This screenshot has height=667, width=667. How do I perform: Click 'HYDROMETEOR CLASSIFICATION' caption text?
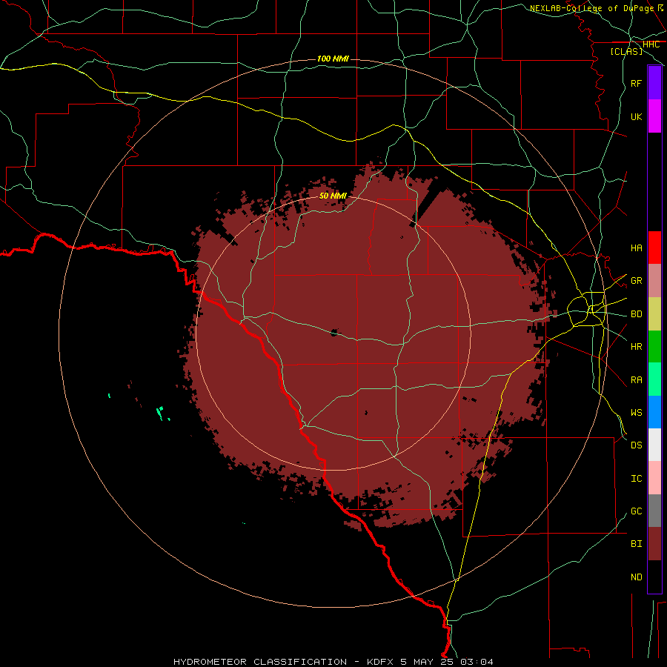click(260, 662)
